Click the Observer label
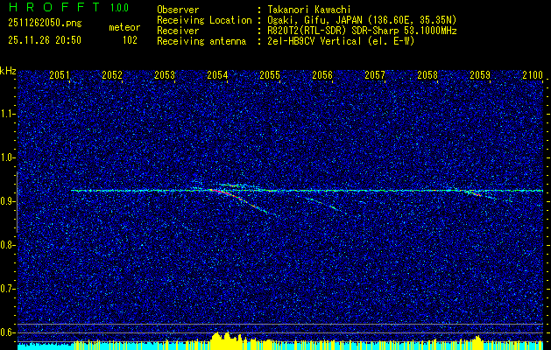This screenshot has height=350, width=551. coord(178,10)
